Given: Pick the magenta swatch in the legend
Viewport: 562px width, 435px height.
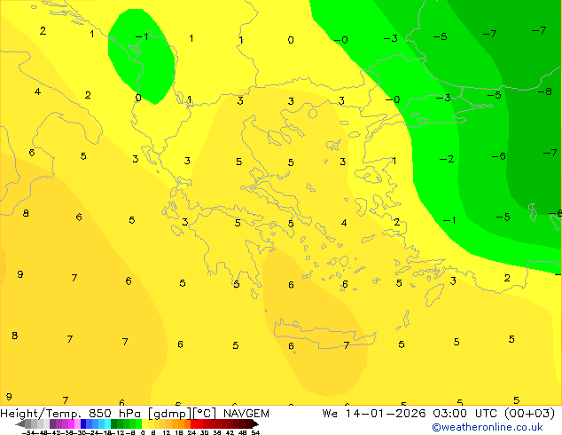Looking at the screenshot, I should [71, 423].
